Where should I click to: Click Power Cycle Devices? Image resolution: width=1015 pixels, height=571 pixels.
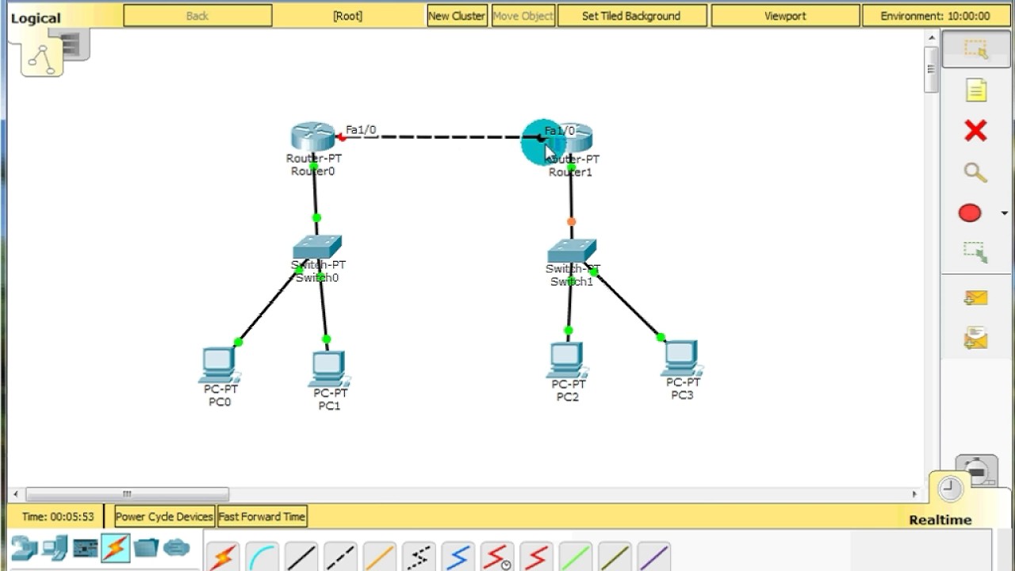[164, 516]
